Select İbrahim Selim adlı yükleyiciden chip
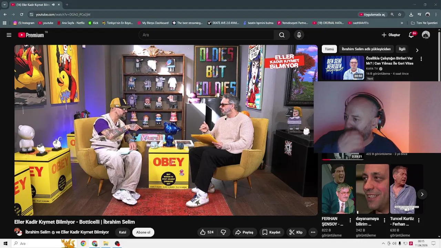 pyautogui.click(x=366, y=49)
